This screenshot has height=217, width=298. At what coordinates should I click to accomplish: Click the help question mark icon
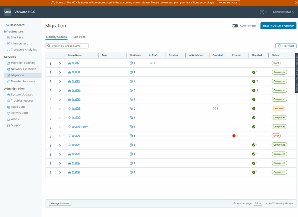pyautogui.click(x=262, y=12)
